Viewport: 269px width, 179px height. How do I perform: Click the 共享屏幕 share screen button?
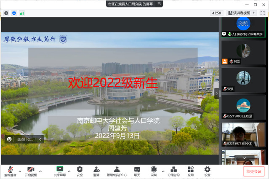click(60, 171)
